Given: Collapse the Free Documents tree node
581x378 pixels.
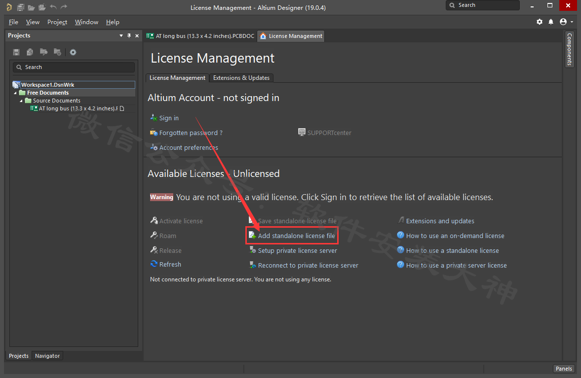Looking at the screenshot, I should point(15,93).
